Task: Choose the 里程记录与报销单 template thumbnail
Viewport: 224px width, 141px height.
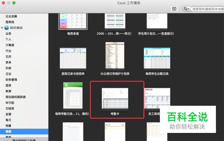Action: click(x=73, y=58)
